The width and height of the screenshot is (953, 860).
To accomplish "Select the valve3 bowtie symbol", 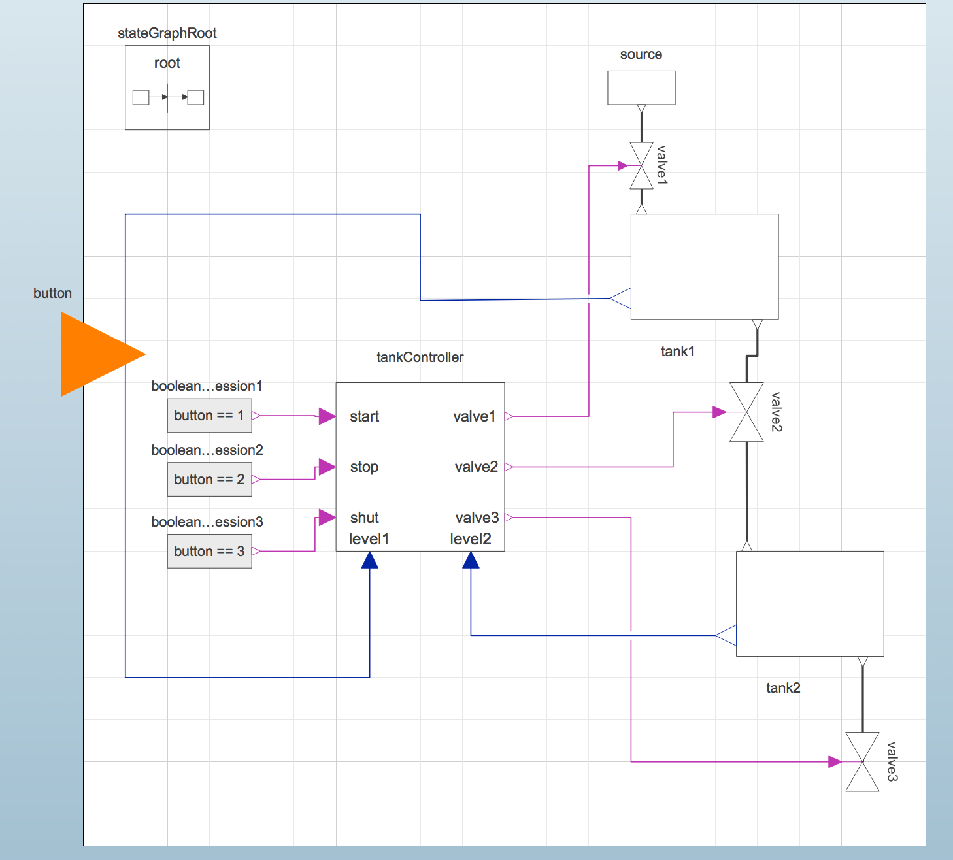I will (862, 761).
